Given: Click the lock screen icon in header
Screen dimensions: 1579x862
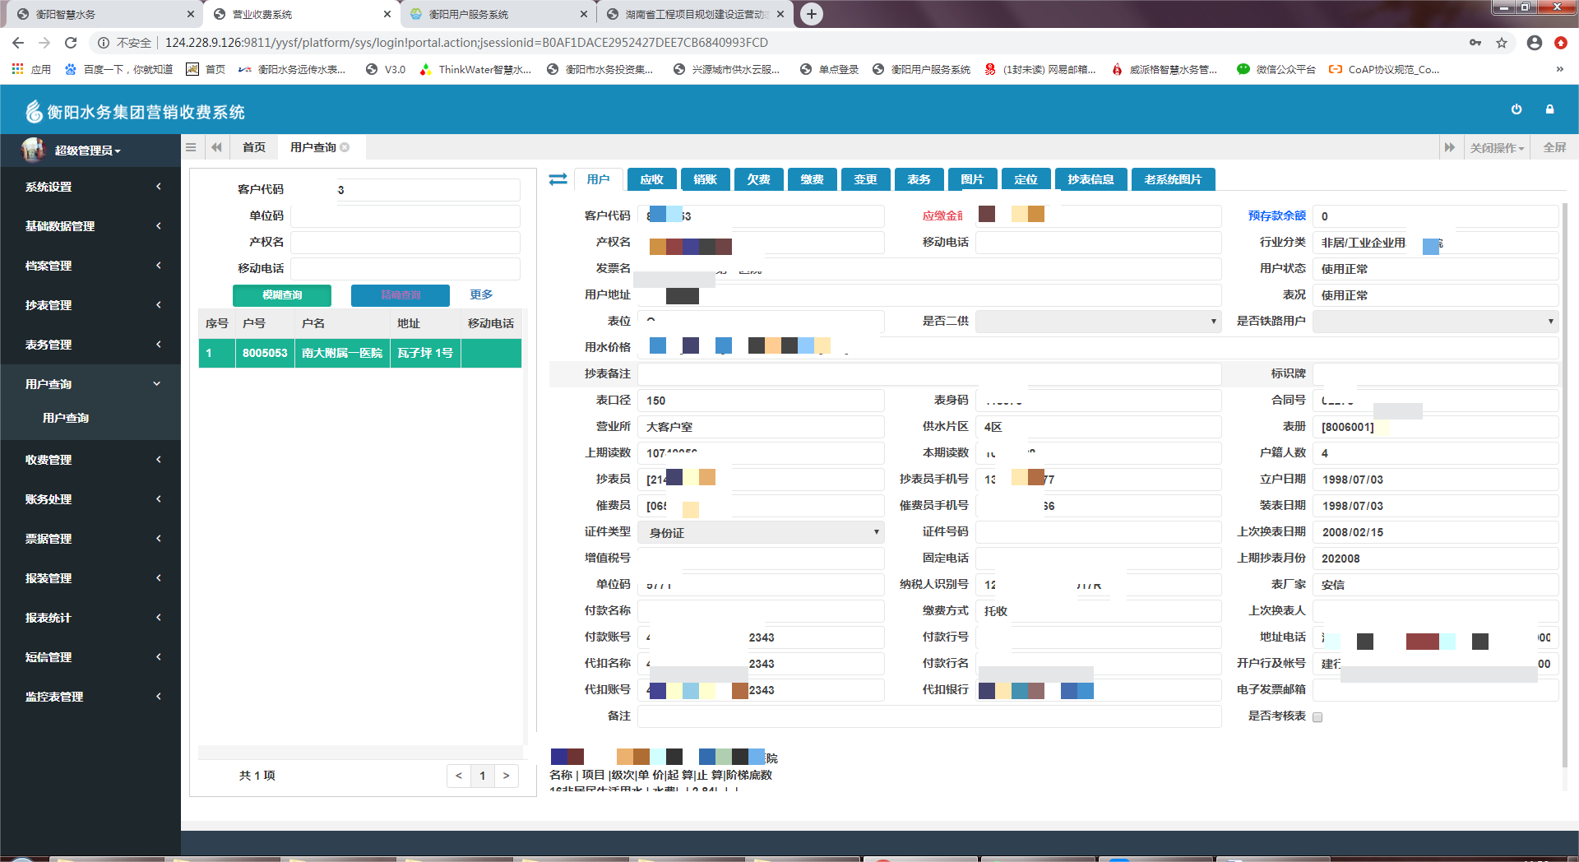Looking at the screenshot, I should (x=1549, y=109).
